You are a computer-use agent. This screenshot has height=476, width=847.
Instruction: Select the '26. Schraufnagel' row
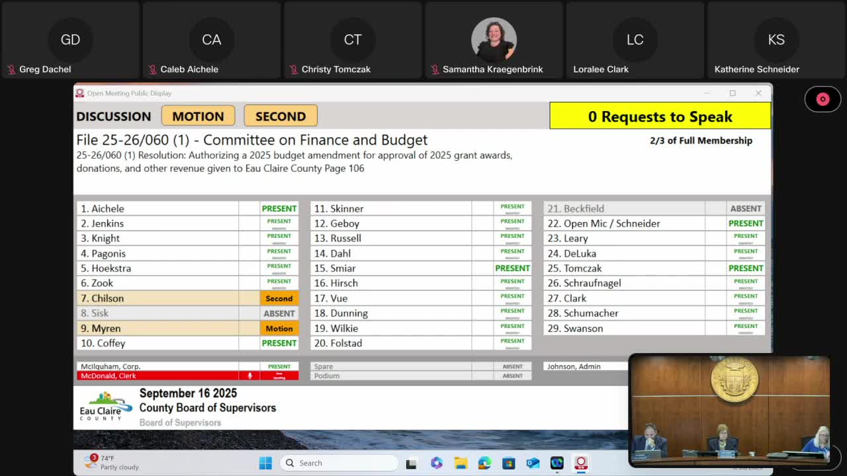pos(654,283)
